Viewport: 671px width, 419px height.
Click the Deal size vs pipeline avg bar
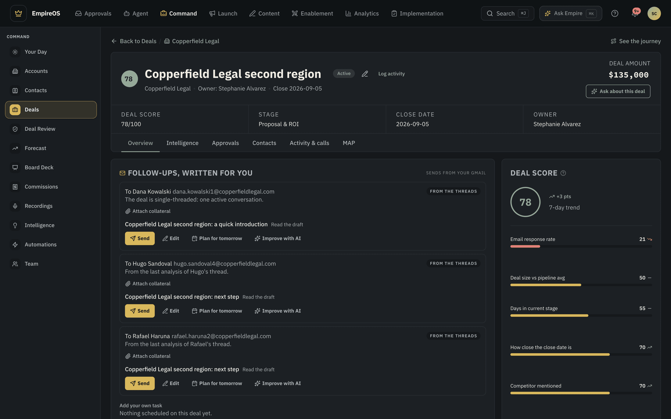point(581,285)
